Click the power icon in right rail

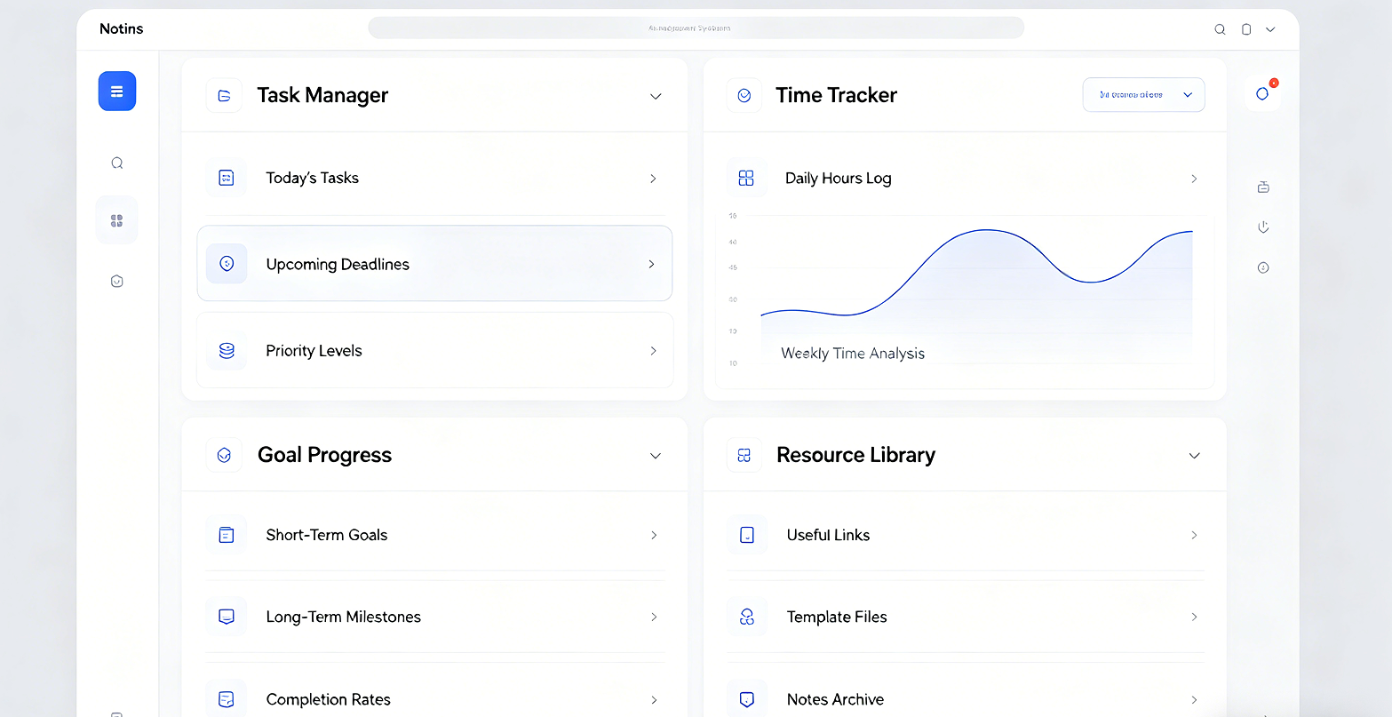click(1263, 227)
